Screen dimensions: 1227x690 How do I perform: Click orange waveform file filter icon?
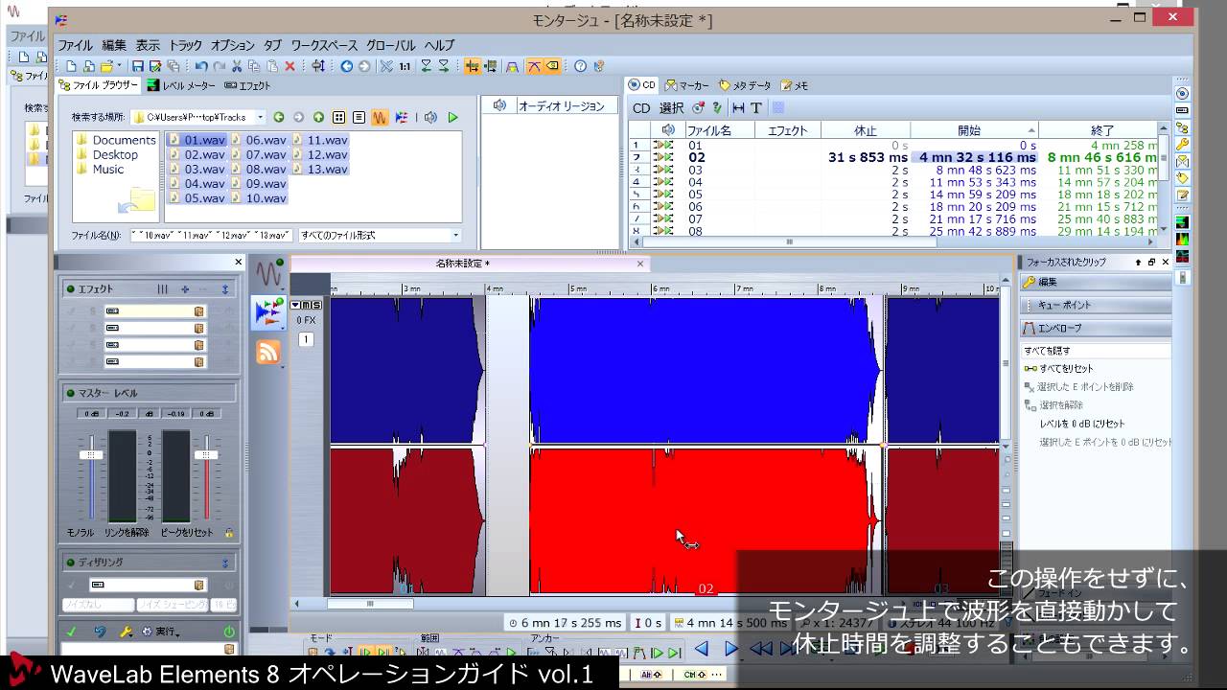(380, 117)
